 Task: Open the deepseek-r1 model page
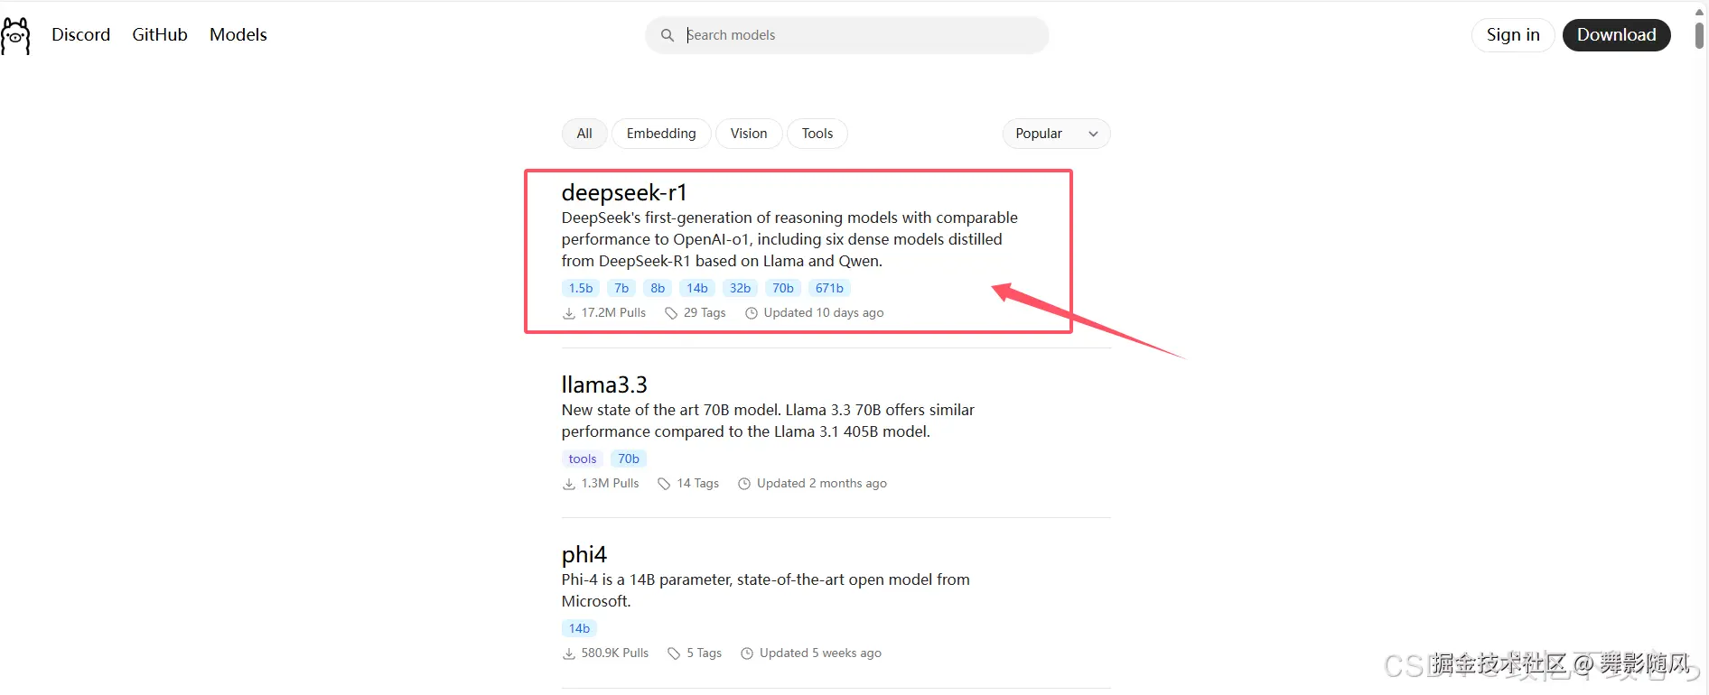[x=624, y=192]
